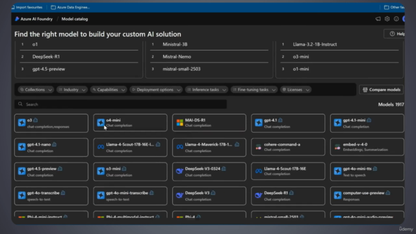Image resolution: width=416 pixels, height=234 pixels.
Task: Click the OpenAI icon on gpt-4o-transcribe card
Action: pos(21,195)
